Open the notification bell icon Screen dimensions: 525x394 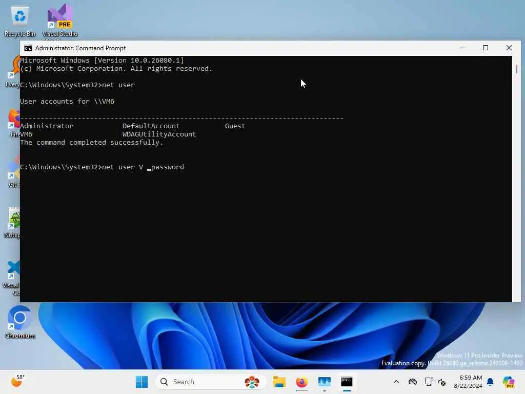point(490,382)
